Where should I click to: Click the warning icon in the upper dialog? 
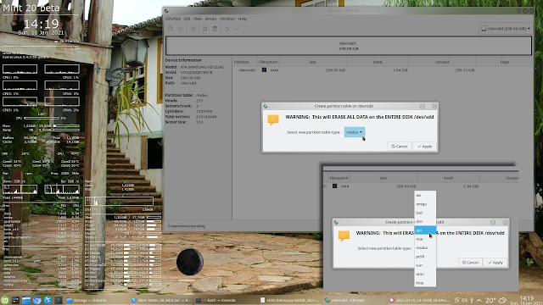point(273,119)
